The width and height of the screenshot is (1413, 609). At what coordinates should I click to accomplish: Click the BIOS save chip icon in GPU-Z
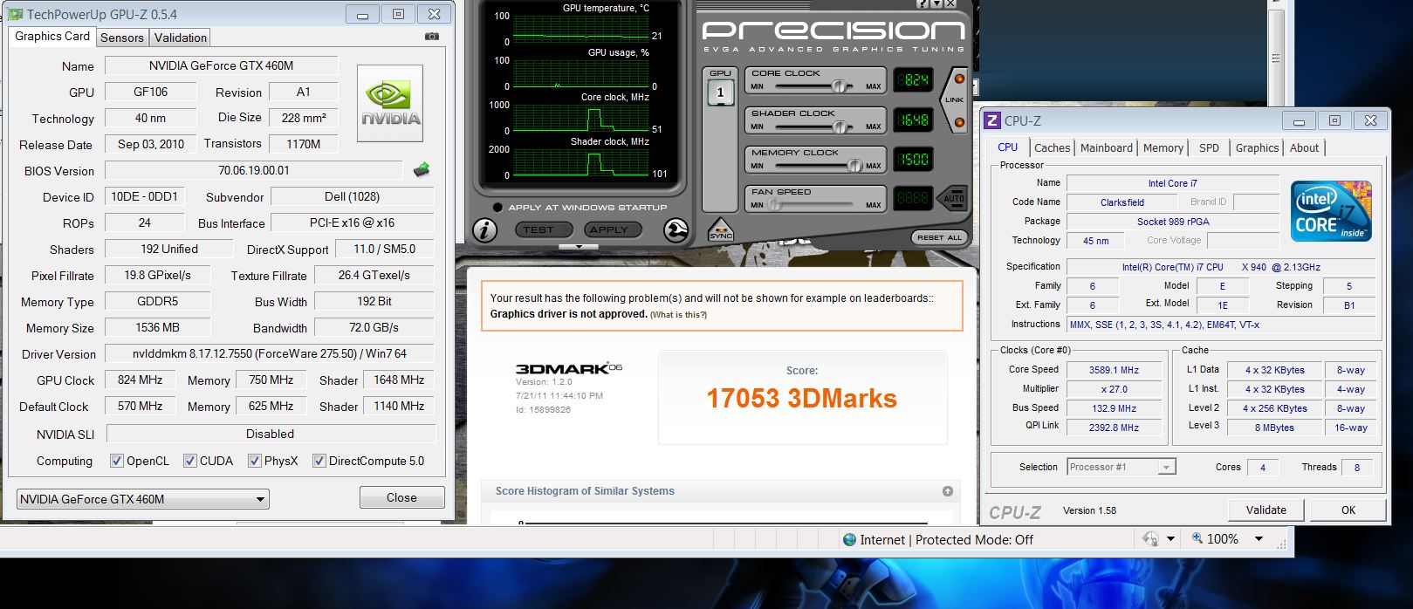pyautogui.click(x=422, y=170)
